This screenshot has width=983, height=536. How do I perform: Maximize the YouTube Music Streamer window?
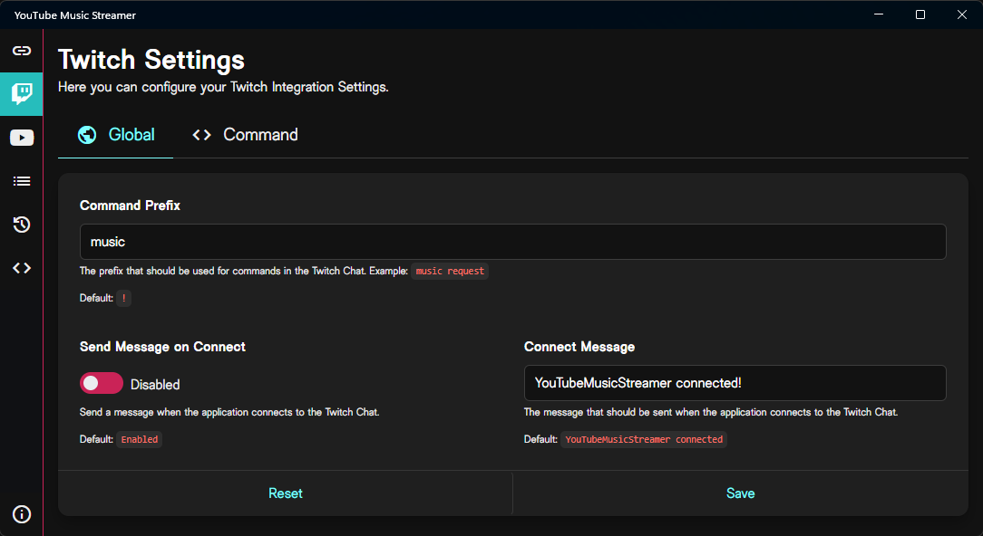coord(920,14)
